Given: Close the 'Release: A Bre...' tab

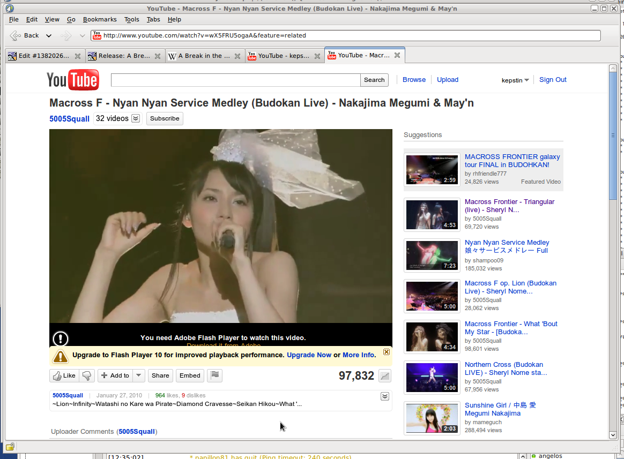Looking at the screenshot, I should click(158, 56).
